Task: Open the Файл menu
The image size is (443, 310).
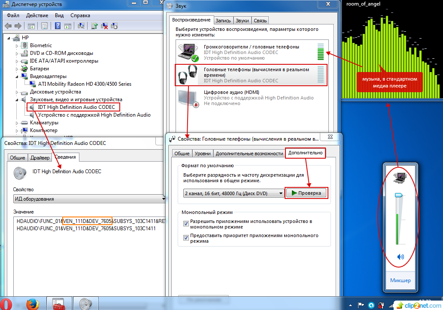Action: [x=13, y=15]
